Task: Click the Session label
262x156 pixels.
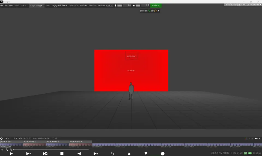Action: coord(144,11)
